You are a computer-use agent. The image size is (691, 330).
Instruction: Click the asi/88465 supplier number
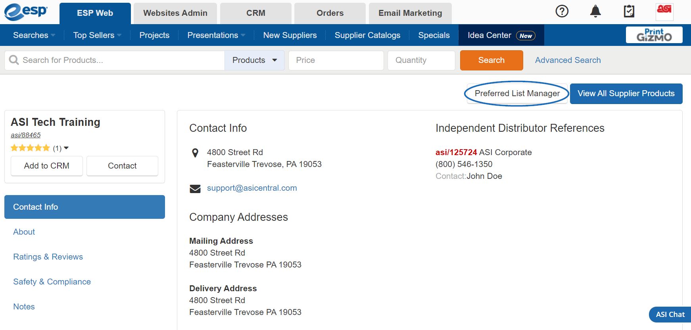tap(26, 135)
